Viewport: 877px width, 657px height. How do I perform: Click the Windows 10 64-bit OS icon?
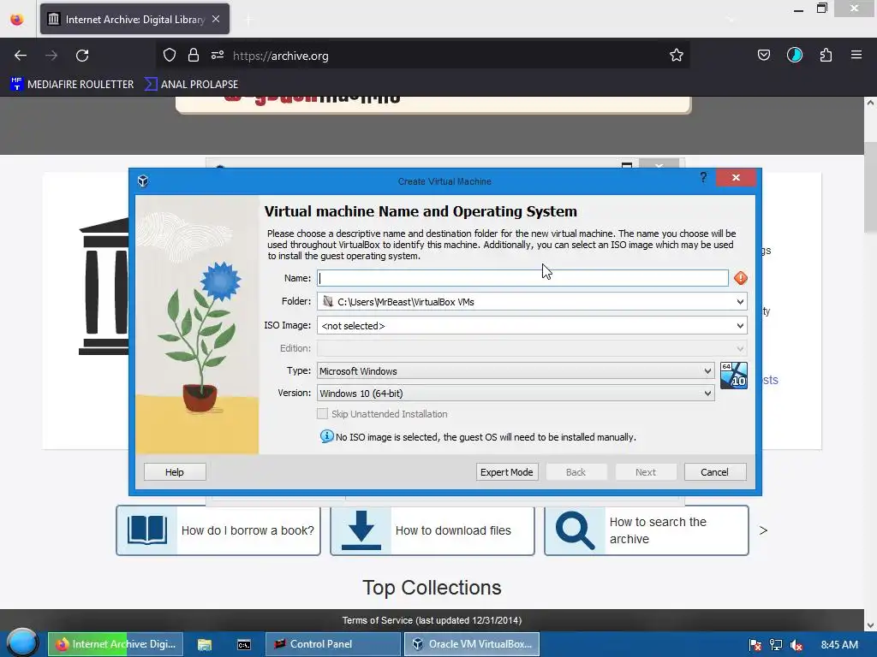pos(734,376)
